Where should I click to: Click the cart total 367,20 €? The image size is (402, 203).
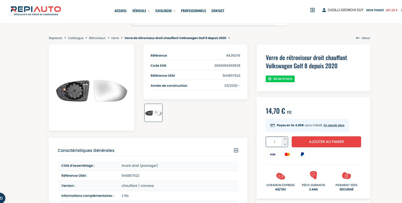392,10
